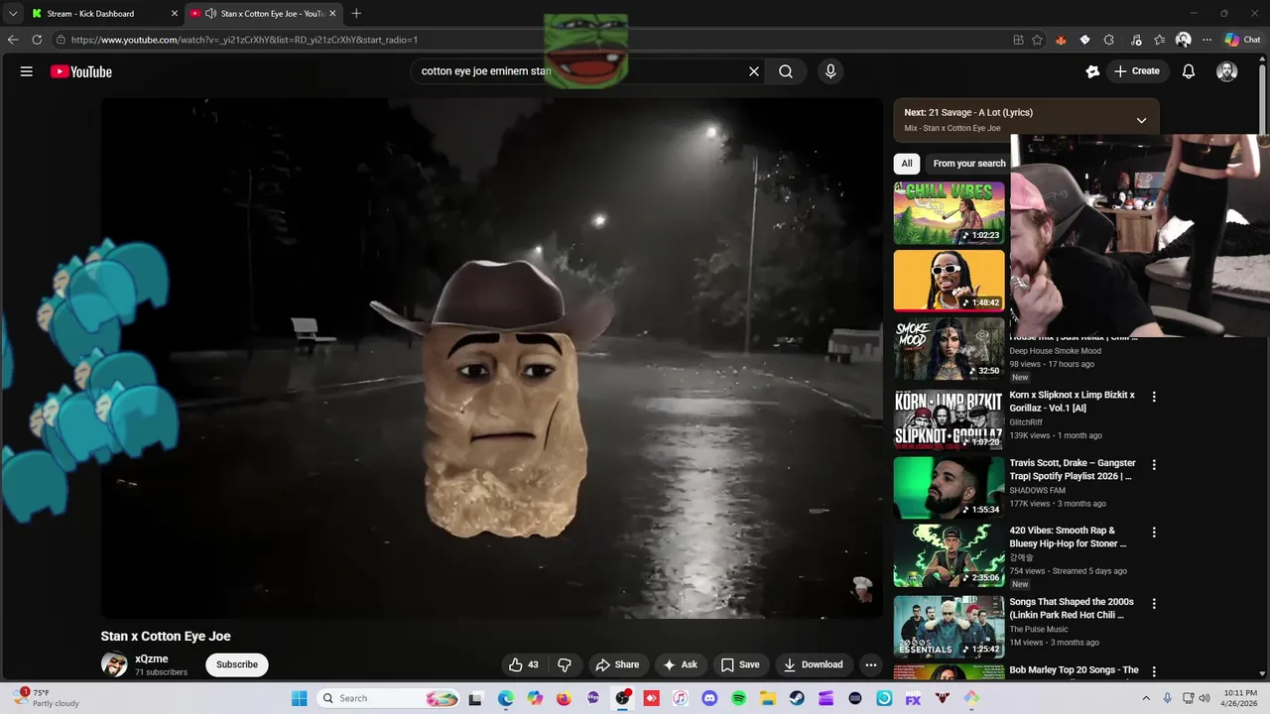Open a new browser tab
This screenshot has width=1270, height=714.
click(356, 13)
